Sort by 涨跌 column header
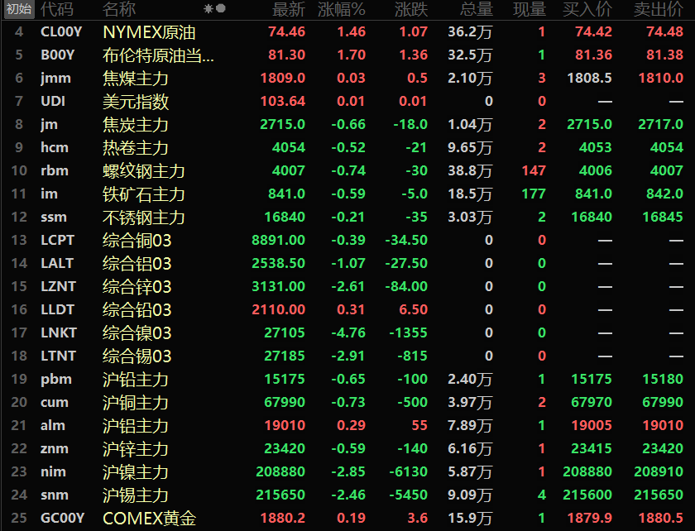Viewport: 695px width, 531px height. click(x=411, y=9)
